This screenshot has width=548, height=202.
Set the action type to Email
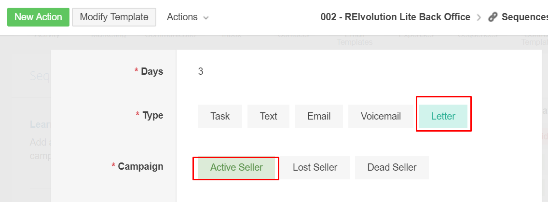pos(319,116)
